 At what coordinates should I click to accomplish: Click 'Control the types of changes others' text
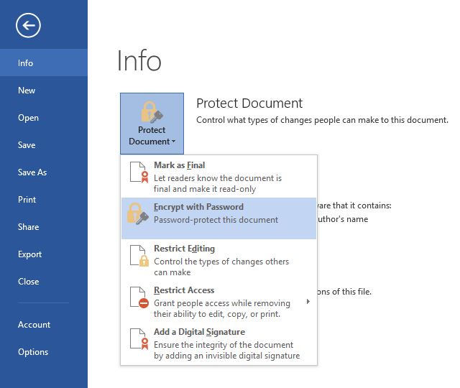pos(221,262)
